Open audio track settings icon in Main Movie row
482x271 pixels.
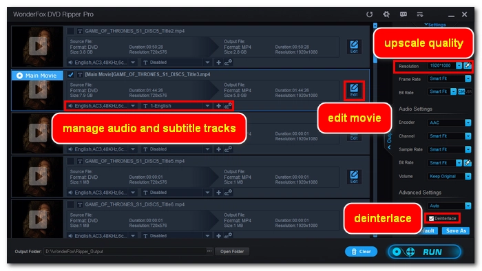(228, 106)
